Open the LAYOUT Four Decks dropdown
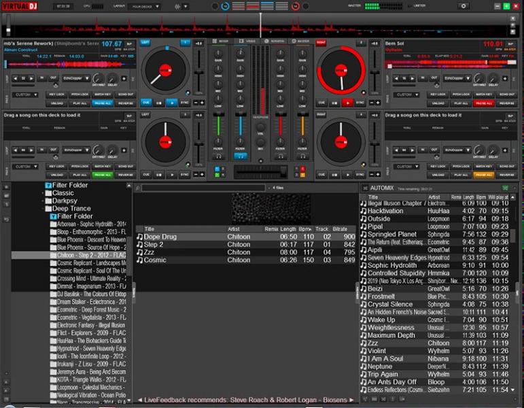The width and height of the screenshot is (524, 408). [x=145, y=6]
